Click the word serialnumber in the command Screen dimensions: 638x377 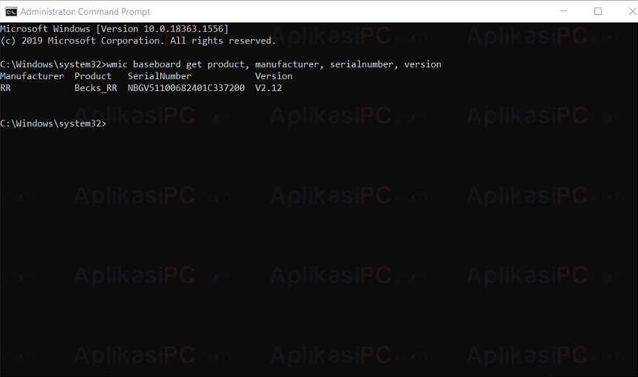361,64
